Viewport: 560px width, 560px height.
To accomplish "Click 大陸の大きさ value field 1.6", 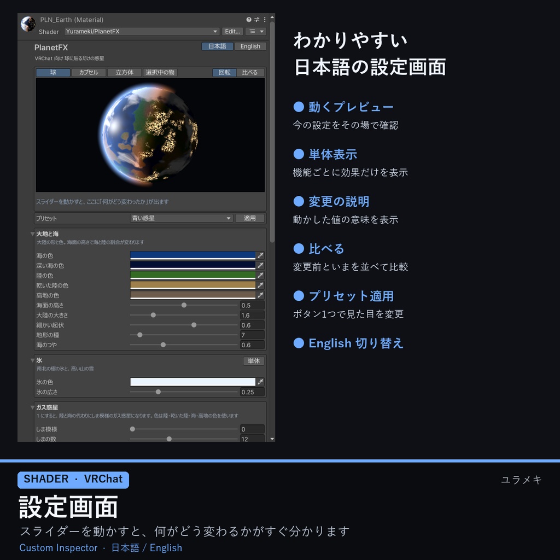I will point(252,315).
